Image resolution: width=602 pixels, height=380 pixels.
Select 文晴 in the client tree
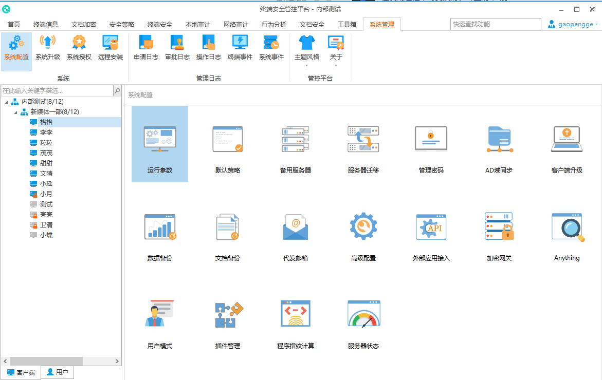point(46,174)
